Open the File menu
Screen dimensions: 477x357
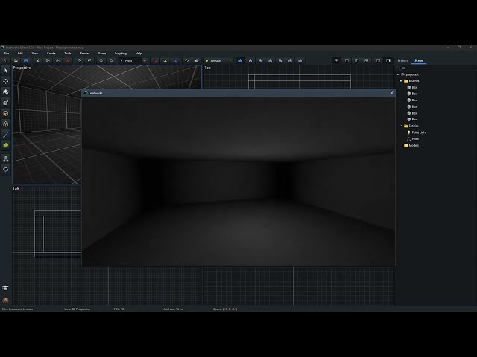[x=7, y=53]
